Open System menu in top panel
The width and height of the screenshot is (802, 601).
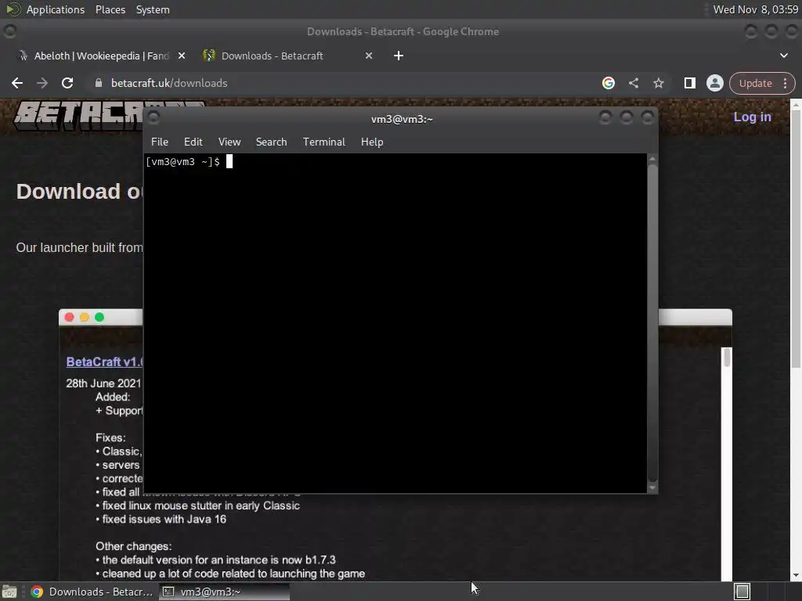[153, 9]
